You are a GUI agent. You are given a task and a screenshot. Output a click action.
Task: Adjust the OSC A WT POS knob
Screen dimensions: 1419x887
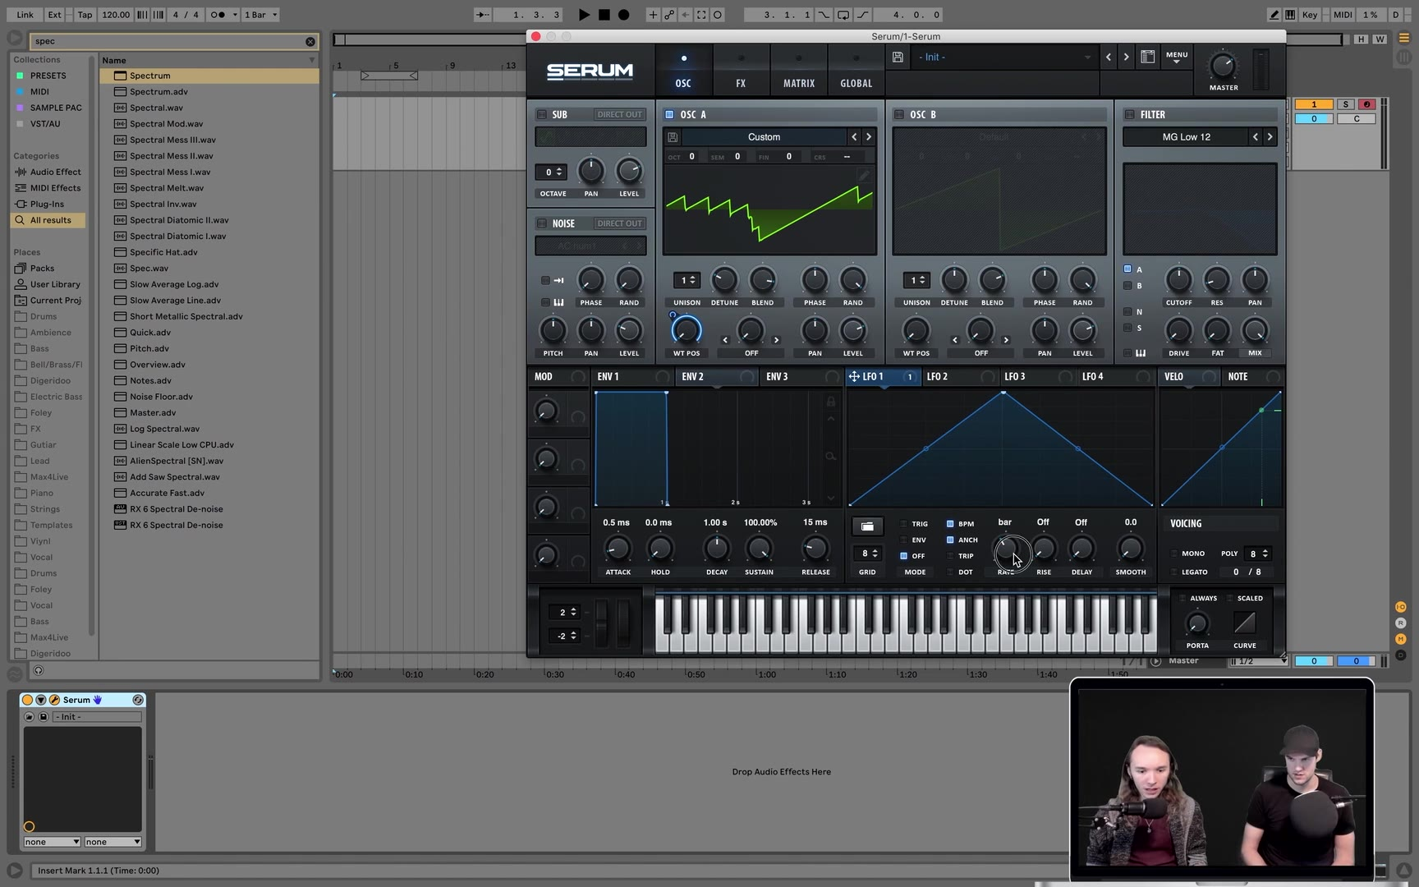click(x=687, y=330)
